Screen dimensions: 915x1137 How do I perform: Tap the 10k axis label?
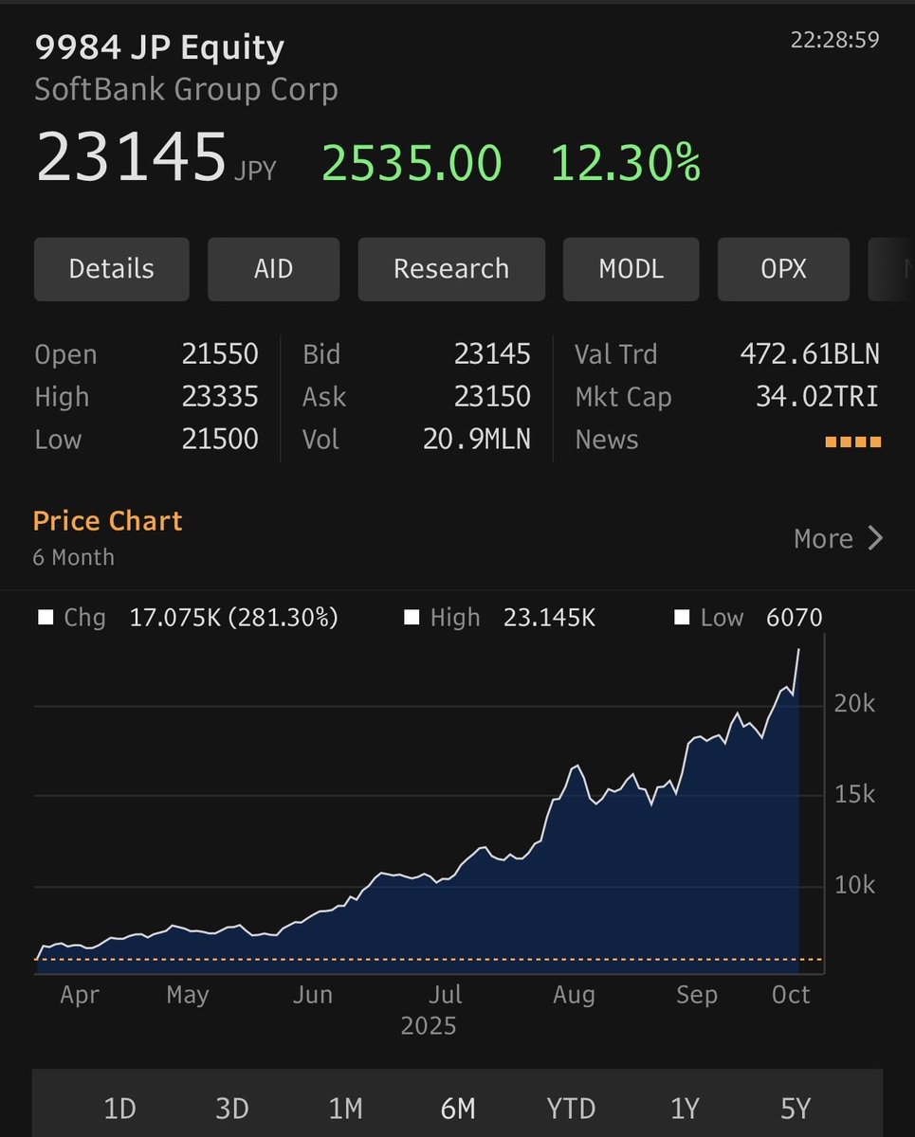(x=854, y=885)
